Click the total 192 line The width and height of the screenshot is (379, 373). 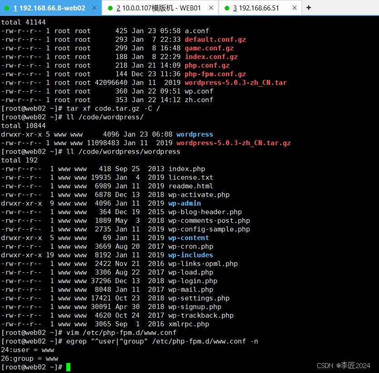20,161
